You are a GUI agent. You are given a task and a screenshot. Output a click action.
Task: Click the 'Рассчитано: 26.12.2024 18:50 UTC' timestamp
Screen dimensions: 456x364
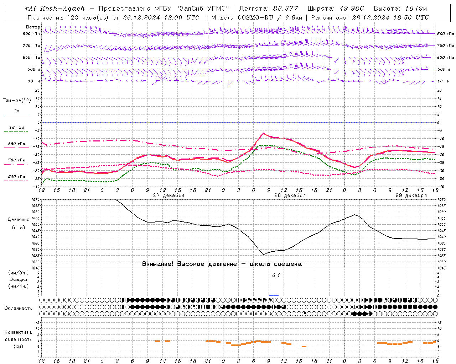click(x=370, y=17)
